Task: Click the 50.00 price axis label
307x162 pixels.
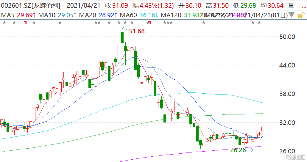Action: [287, 37]
